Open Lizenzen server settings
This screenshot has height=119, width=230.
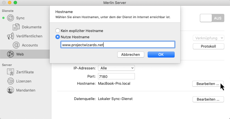point(24,81)
